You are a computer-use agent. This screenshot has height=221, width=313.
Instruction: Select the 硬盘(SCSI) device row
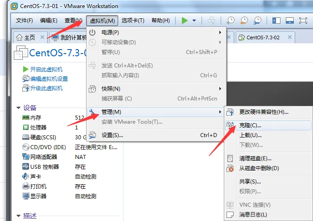54,137
